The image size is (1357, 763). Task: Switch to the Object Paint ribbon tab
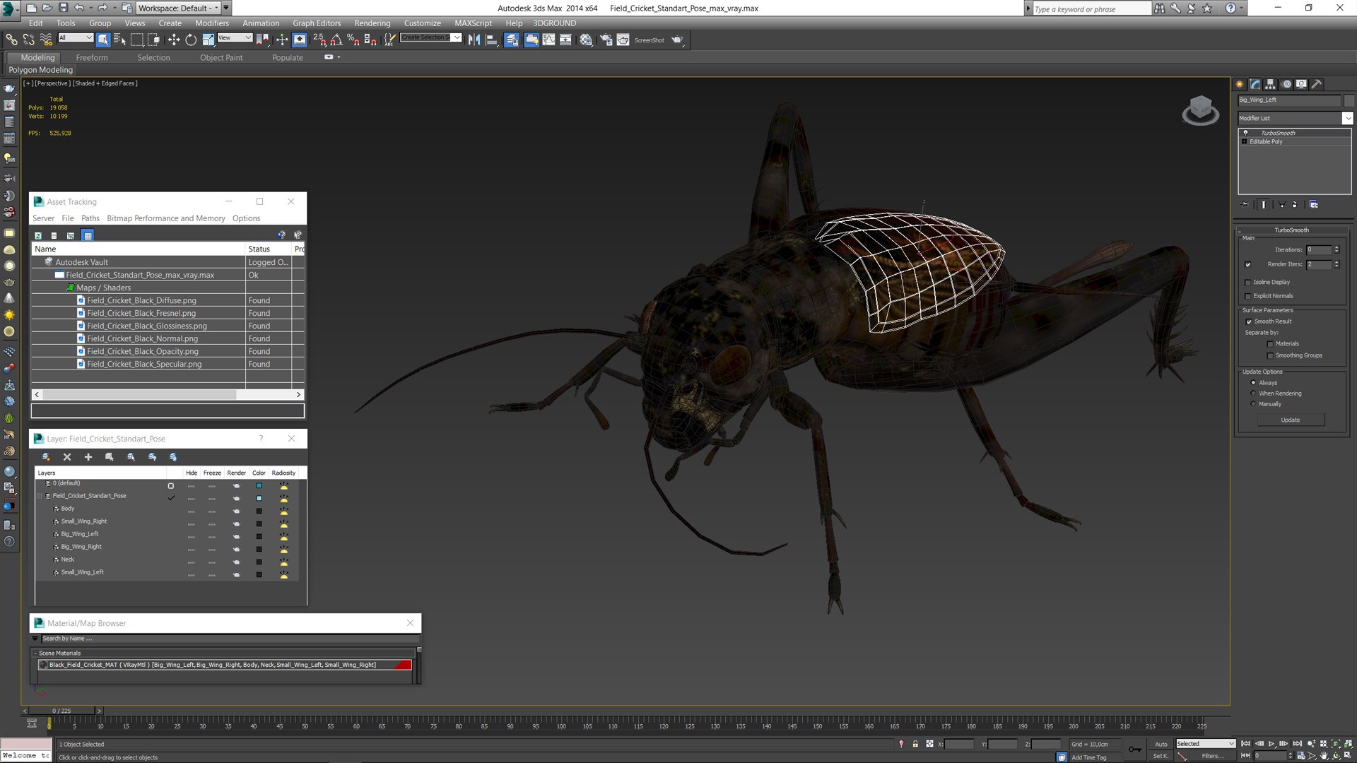click(x=221, y=58)
